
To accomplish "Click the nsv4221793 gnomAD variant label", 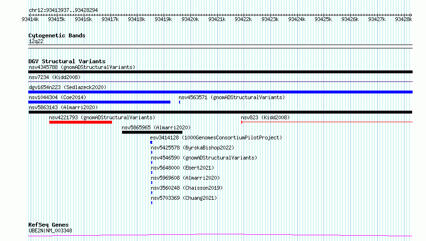I will pyautogui.click(x=102, y=117).
